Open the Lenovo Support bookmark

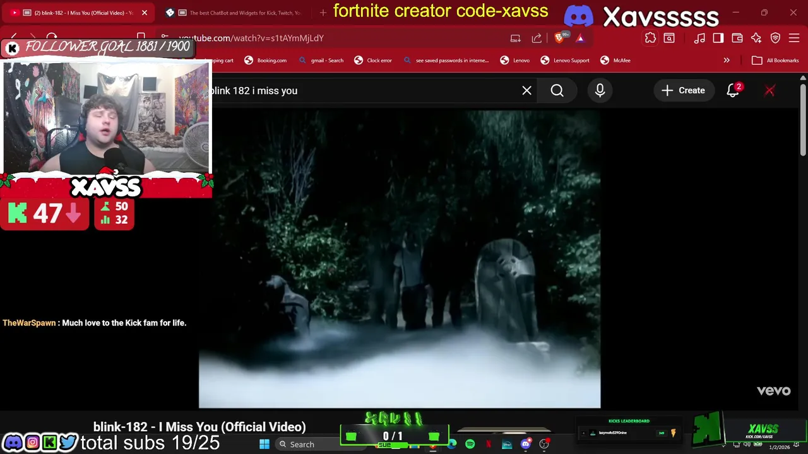click(x=565, y=61)
